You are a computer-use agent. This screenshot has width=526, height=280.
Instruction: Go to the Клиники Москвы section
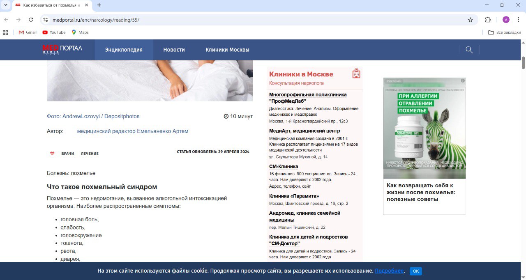coord(227,50)
